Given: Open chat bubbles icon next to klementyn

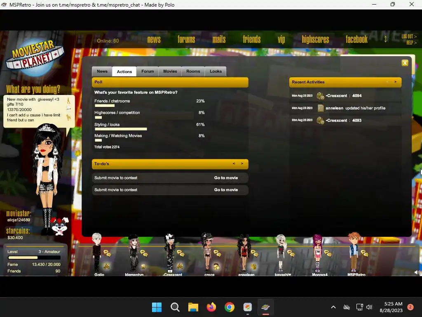Looking at the screenshot, I should [144, 253].
